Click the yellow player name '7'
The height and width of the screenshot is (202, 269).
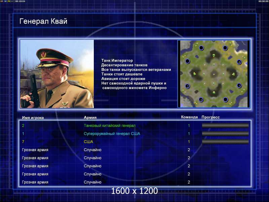(x=23, y=142)
